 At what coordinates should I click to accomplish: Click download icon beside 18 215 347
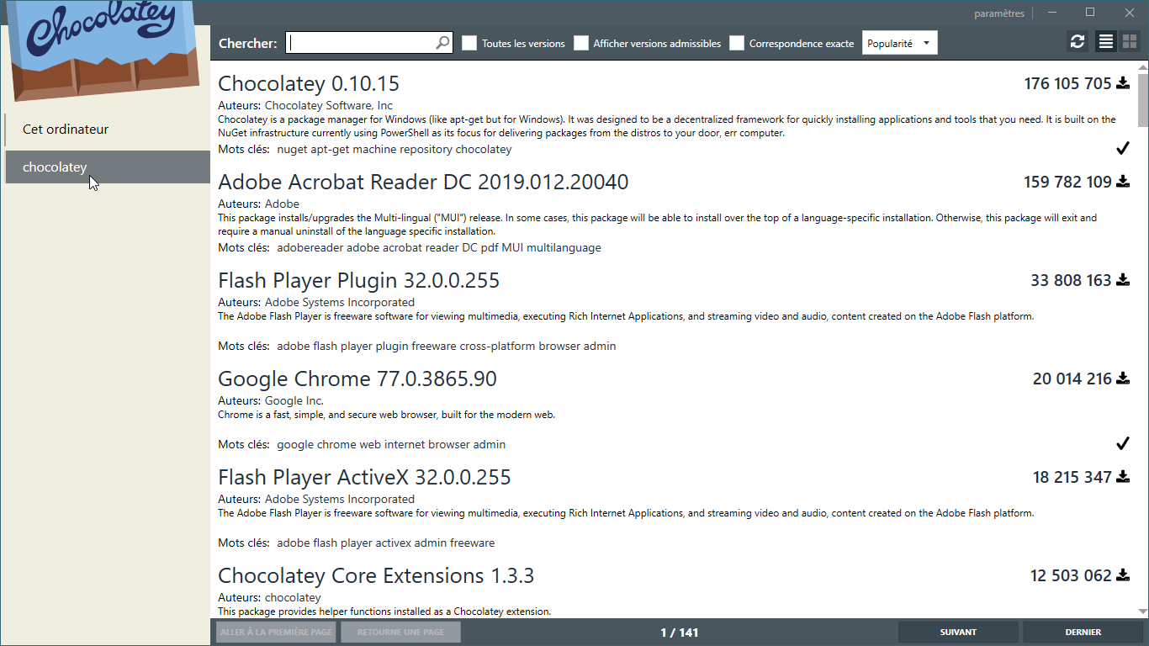(x=1123, y=477)
